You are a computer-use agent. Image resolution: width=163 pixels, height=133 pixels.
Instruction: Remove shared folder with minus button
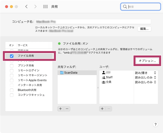tap(67, 109)
